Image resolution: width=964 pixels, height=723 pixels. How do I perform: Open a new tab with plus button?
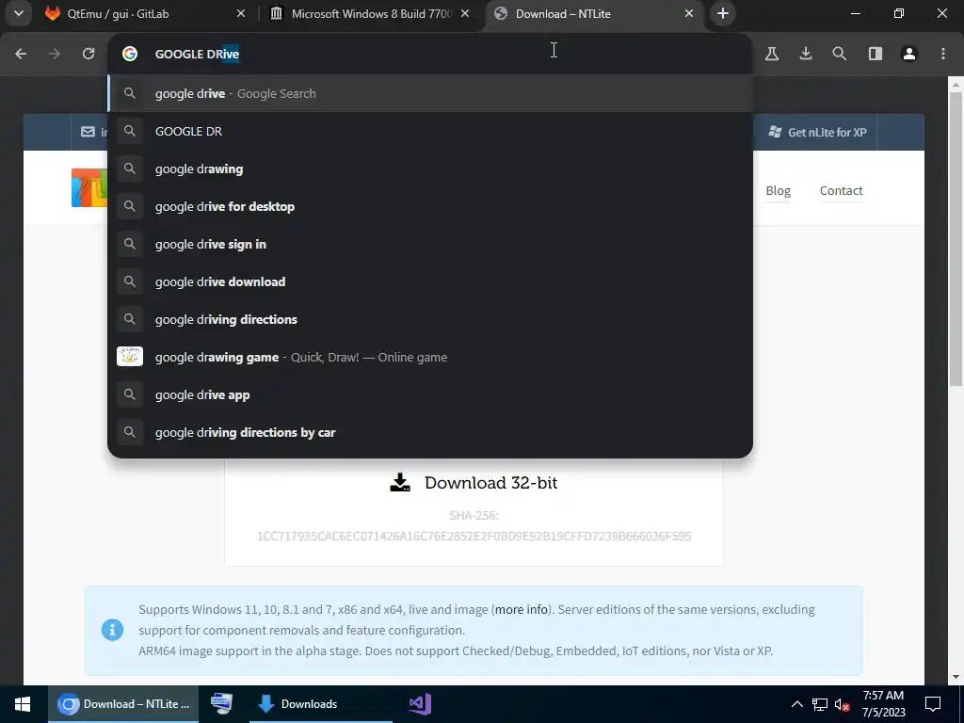point(723,13)
